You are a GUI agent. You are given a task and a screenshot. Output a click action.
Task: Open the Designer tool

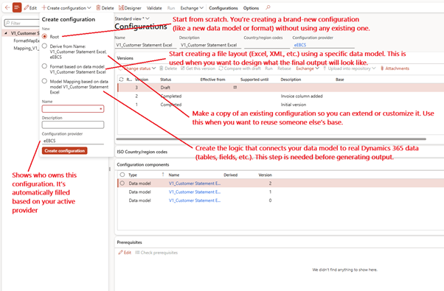coord(130,8)
